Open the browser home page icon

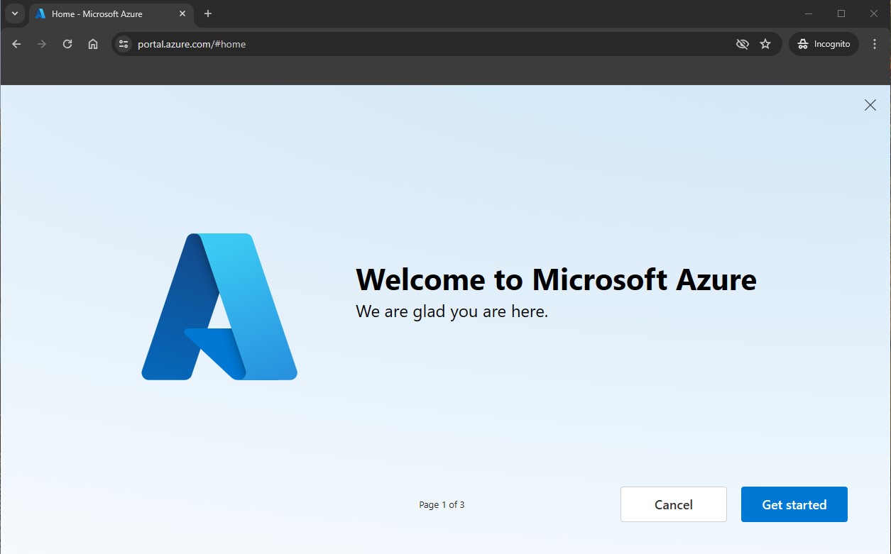pyautogui.click(x=93, y=44)
